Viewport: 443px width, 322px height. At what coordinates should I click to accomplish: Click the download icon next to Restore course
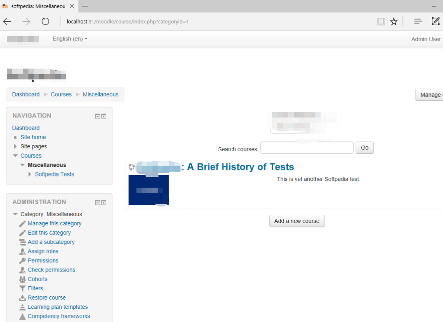22,298
